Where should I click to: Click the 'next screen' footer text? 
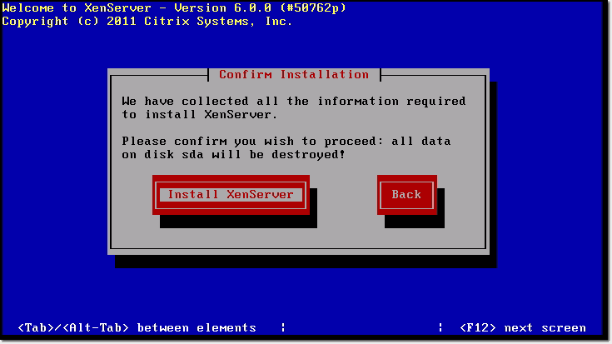[x=545, y=327]
